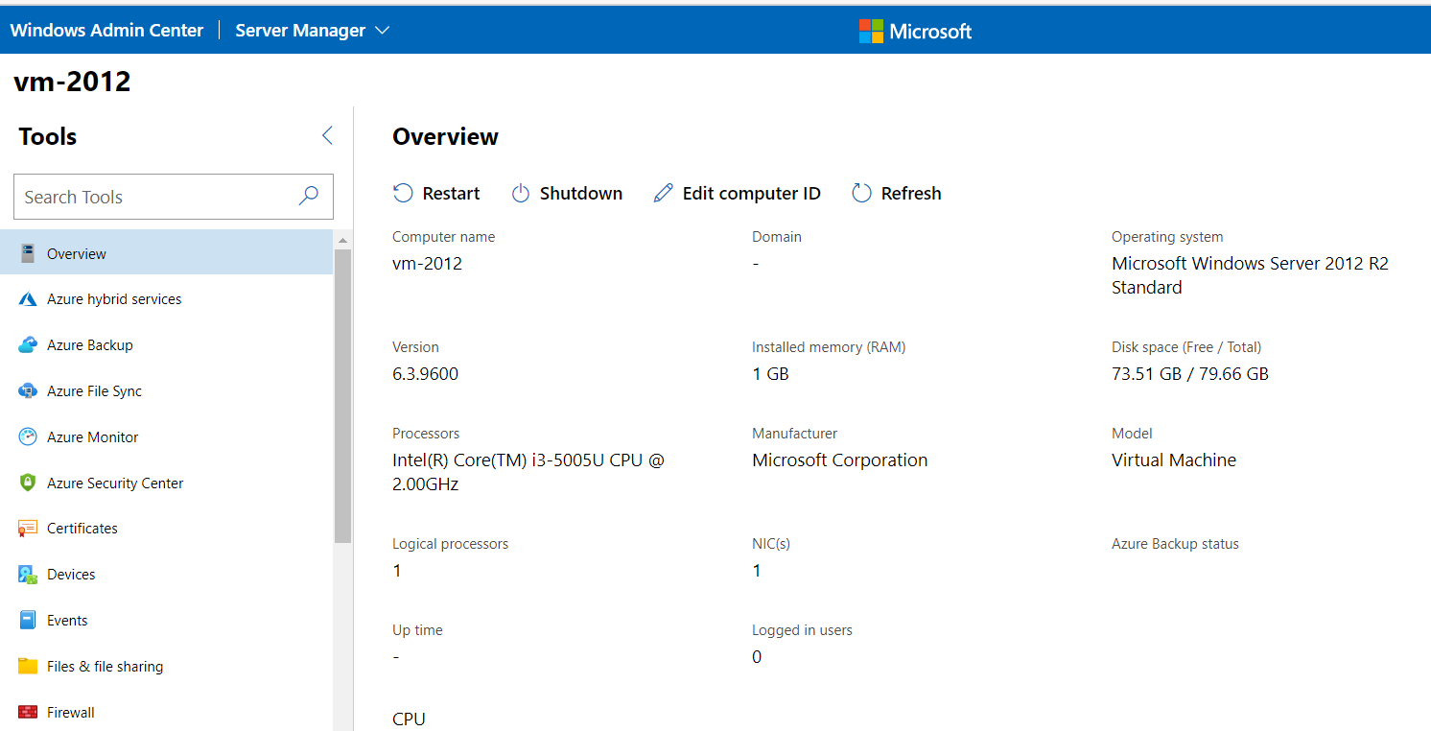Viewport: 1431px width, 731px height.
Task: Open the Azure Backup tool
Action: coord(167,345)
